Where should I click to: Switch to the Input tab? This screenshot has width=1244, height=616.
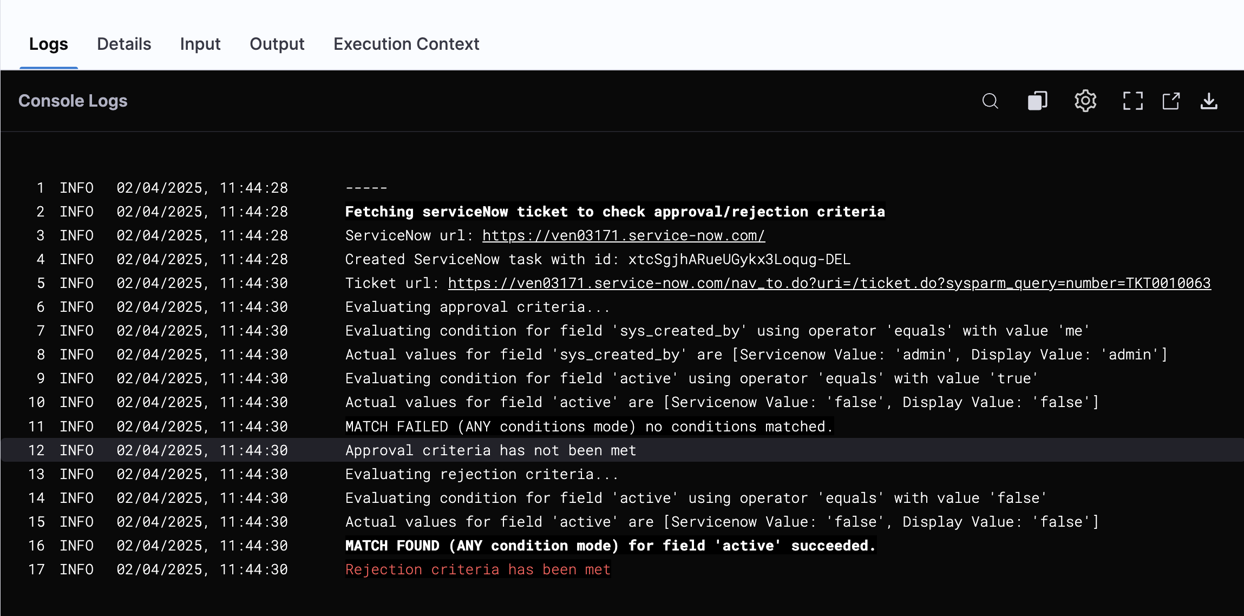[x=200, y=44]
